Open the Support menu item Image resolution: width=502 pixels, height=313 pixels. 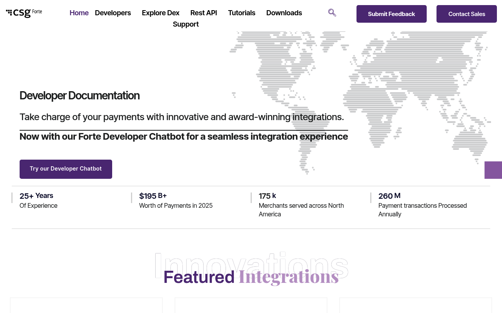[x=186, y=24]
